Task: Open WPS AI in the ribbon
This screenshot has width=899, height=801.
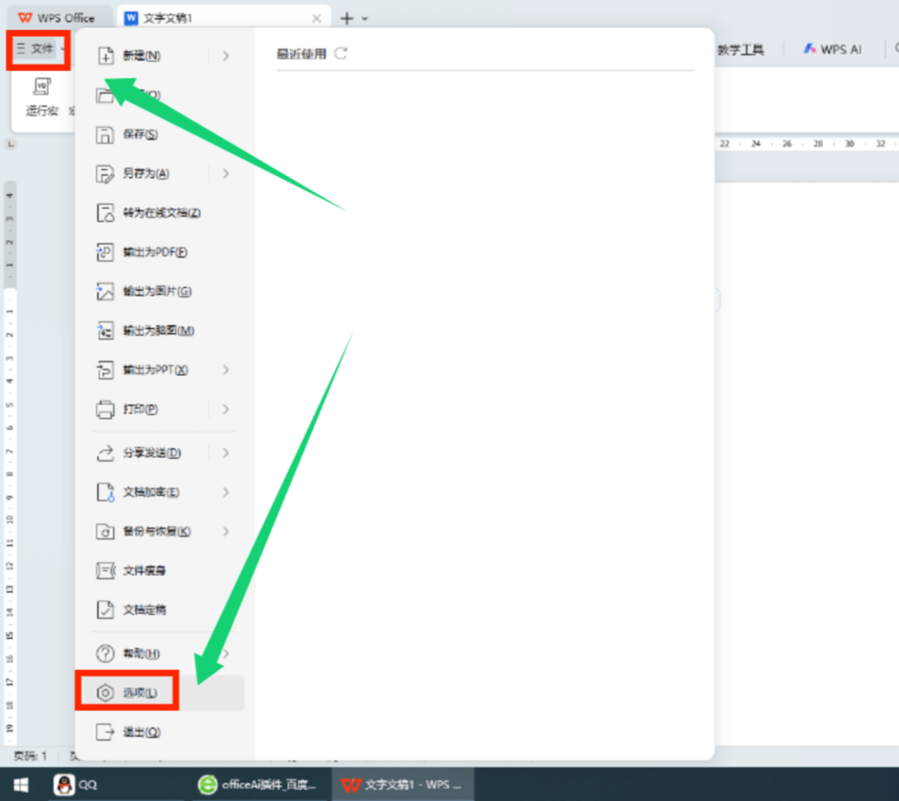Action: [x=831, y=50]
